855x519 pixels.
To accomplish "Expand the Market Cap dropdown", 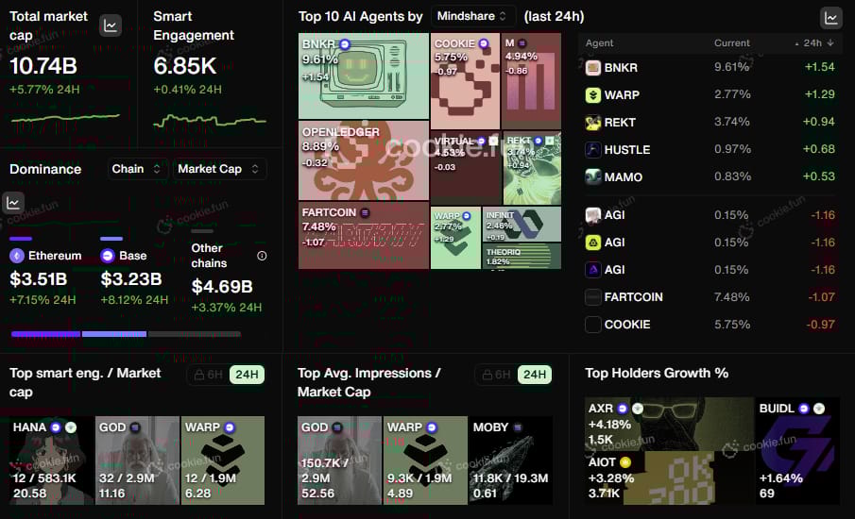I will click(x=218, y=169).
